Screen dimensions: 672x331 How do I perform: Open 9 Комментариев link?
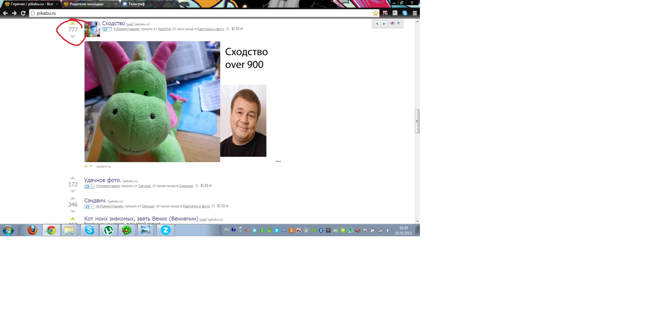tap(126, 29)
